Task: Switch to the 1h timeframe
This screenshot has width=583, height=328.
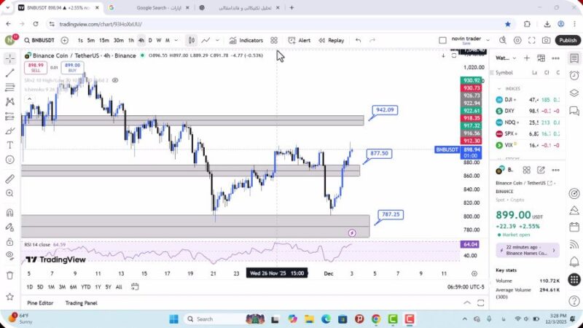Action: (x=131, y=40)
